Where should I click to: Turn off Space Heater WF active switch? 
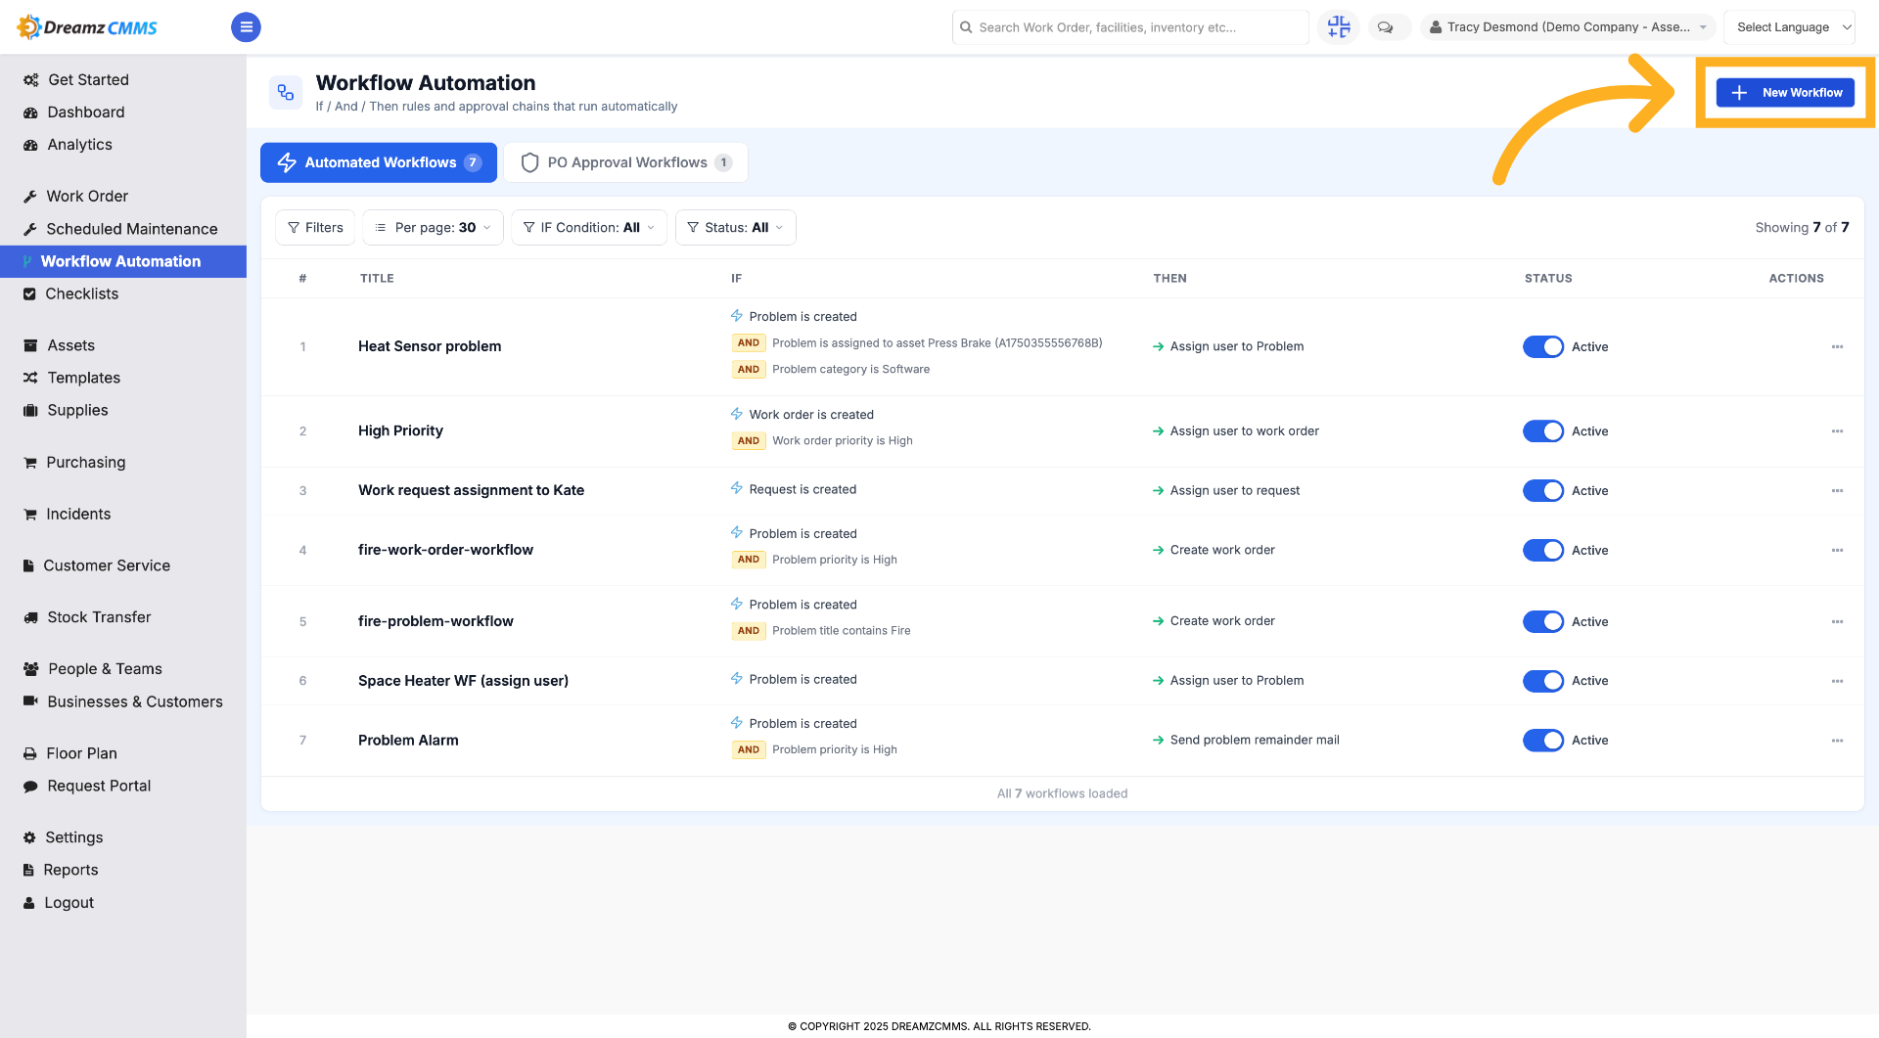tap(1543, 681)
